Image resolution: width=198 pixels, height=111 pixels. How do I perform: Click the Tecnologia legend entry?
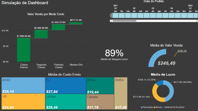147,107
